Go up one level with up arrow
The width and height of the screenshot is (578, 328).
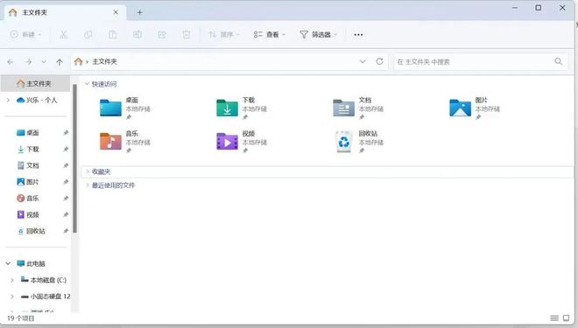[x=60, y=62]
